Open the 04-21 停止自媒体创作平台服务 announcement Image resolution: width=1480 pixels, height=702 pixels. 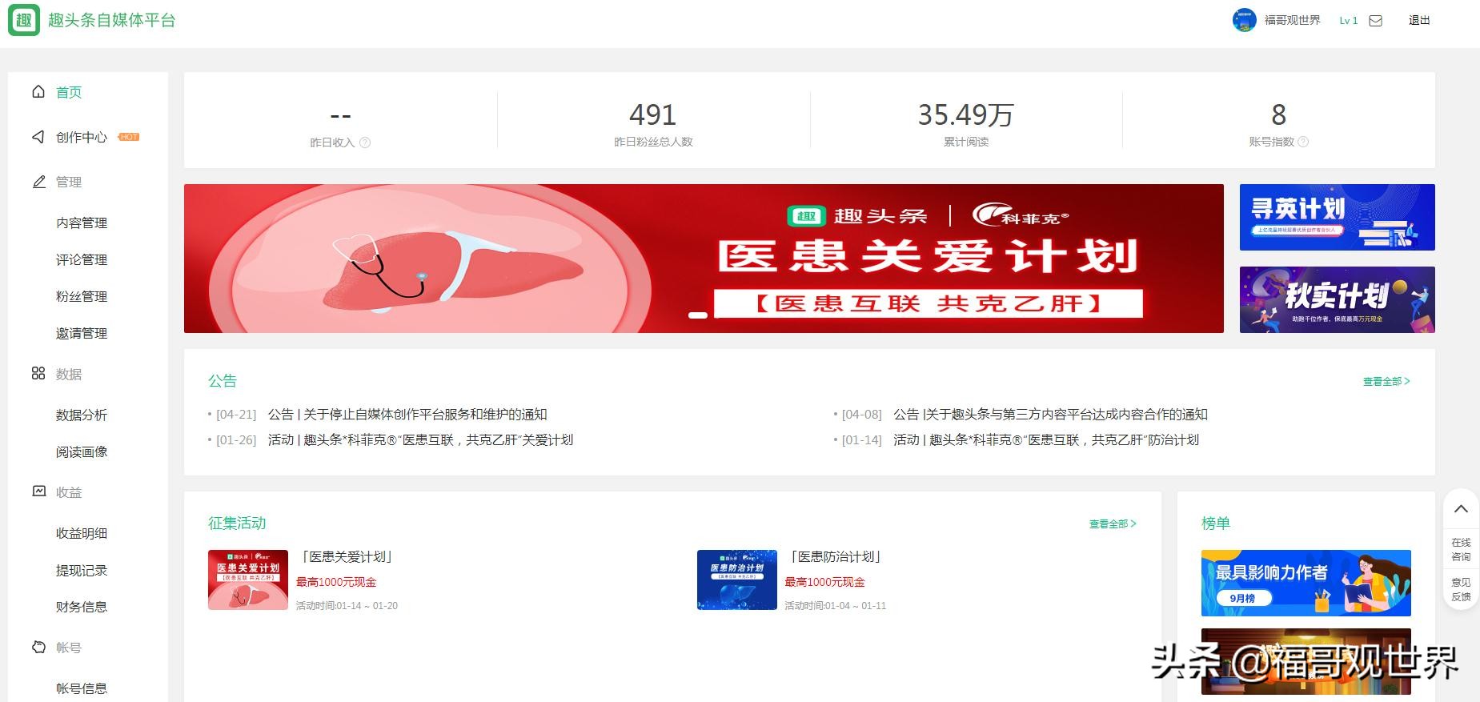click(x=407, y=415)
